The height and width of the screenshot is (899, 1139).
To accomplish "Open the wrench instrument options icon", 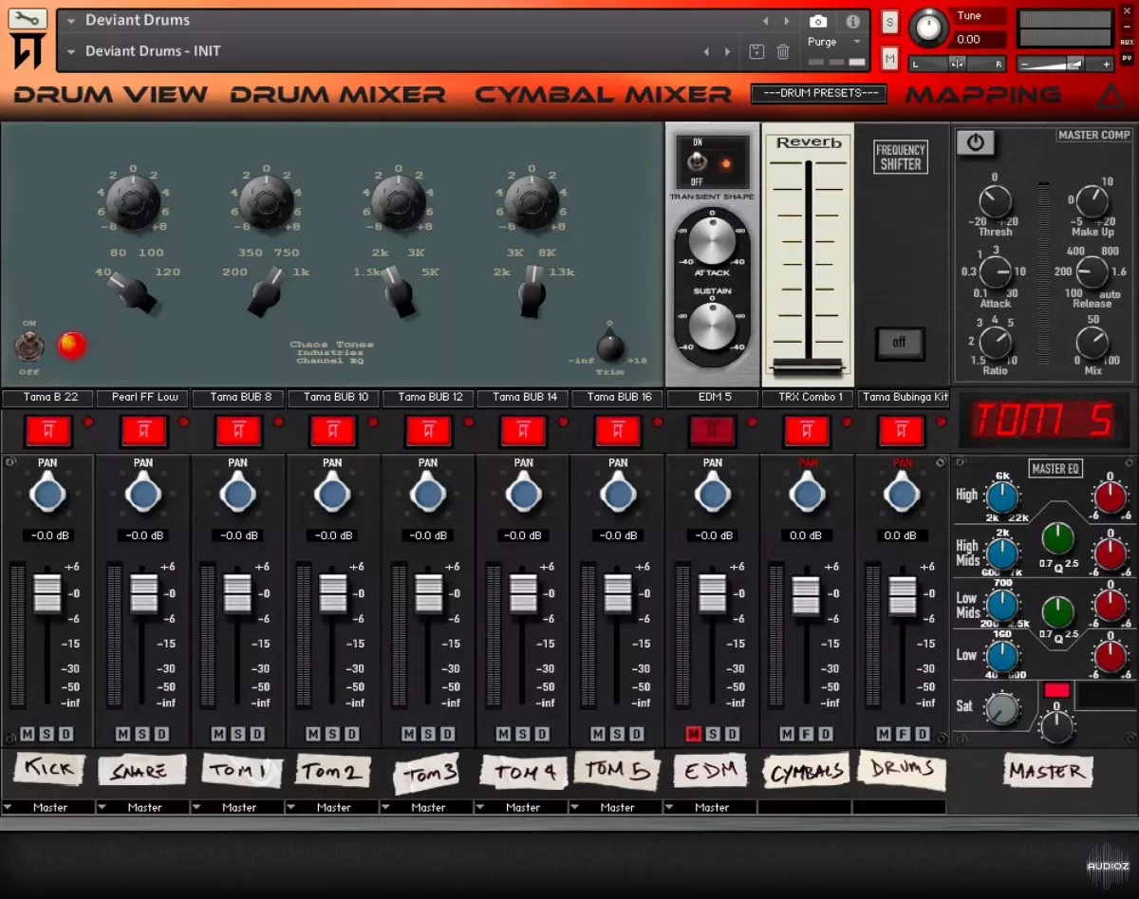I will [28, 19].
